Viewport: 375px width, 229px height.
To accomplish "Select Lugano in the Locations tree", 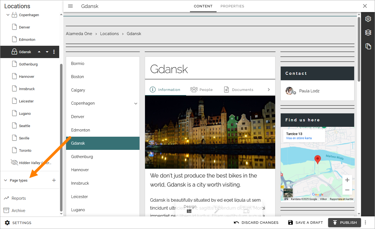I will 25,113.
